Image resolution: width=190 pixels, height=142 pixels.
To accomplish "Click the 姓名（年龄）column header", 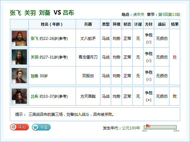I will [52, 24].
